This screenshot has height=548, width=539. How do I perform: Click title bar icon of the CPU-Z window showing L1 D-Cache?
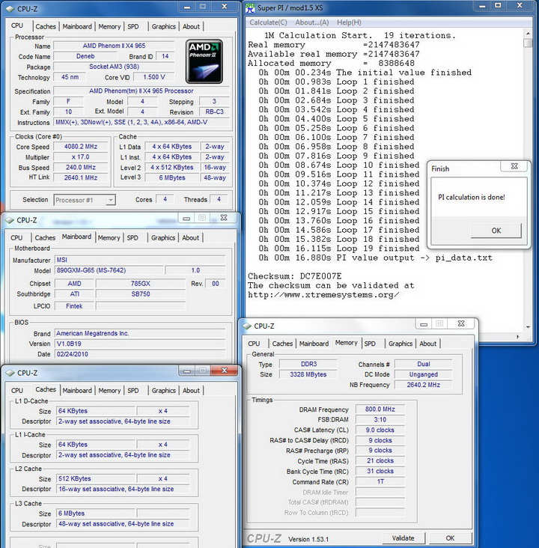click(x=10, y=373)
